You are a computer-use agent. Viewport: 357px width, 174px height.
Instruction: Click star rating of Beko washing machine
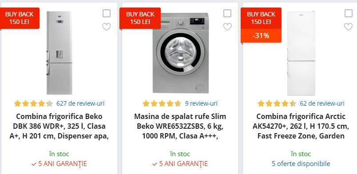pyautogui.click(x=162, y=103)
